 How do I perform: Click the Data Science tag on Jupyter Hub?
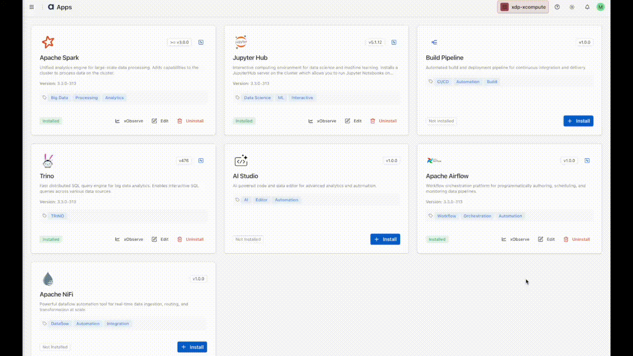pos(257,98)
